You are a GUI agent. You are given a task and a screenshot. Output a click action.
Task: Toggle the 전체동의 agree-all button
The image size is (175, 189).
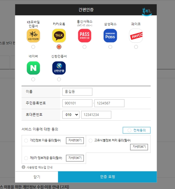(136, 130)
